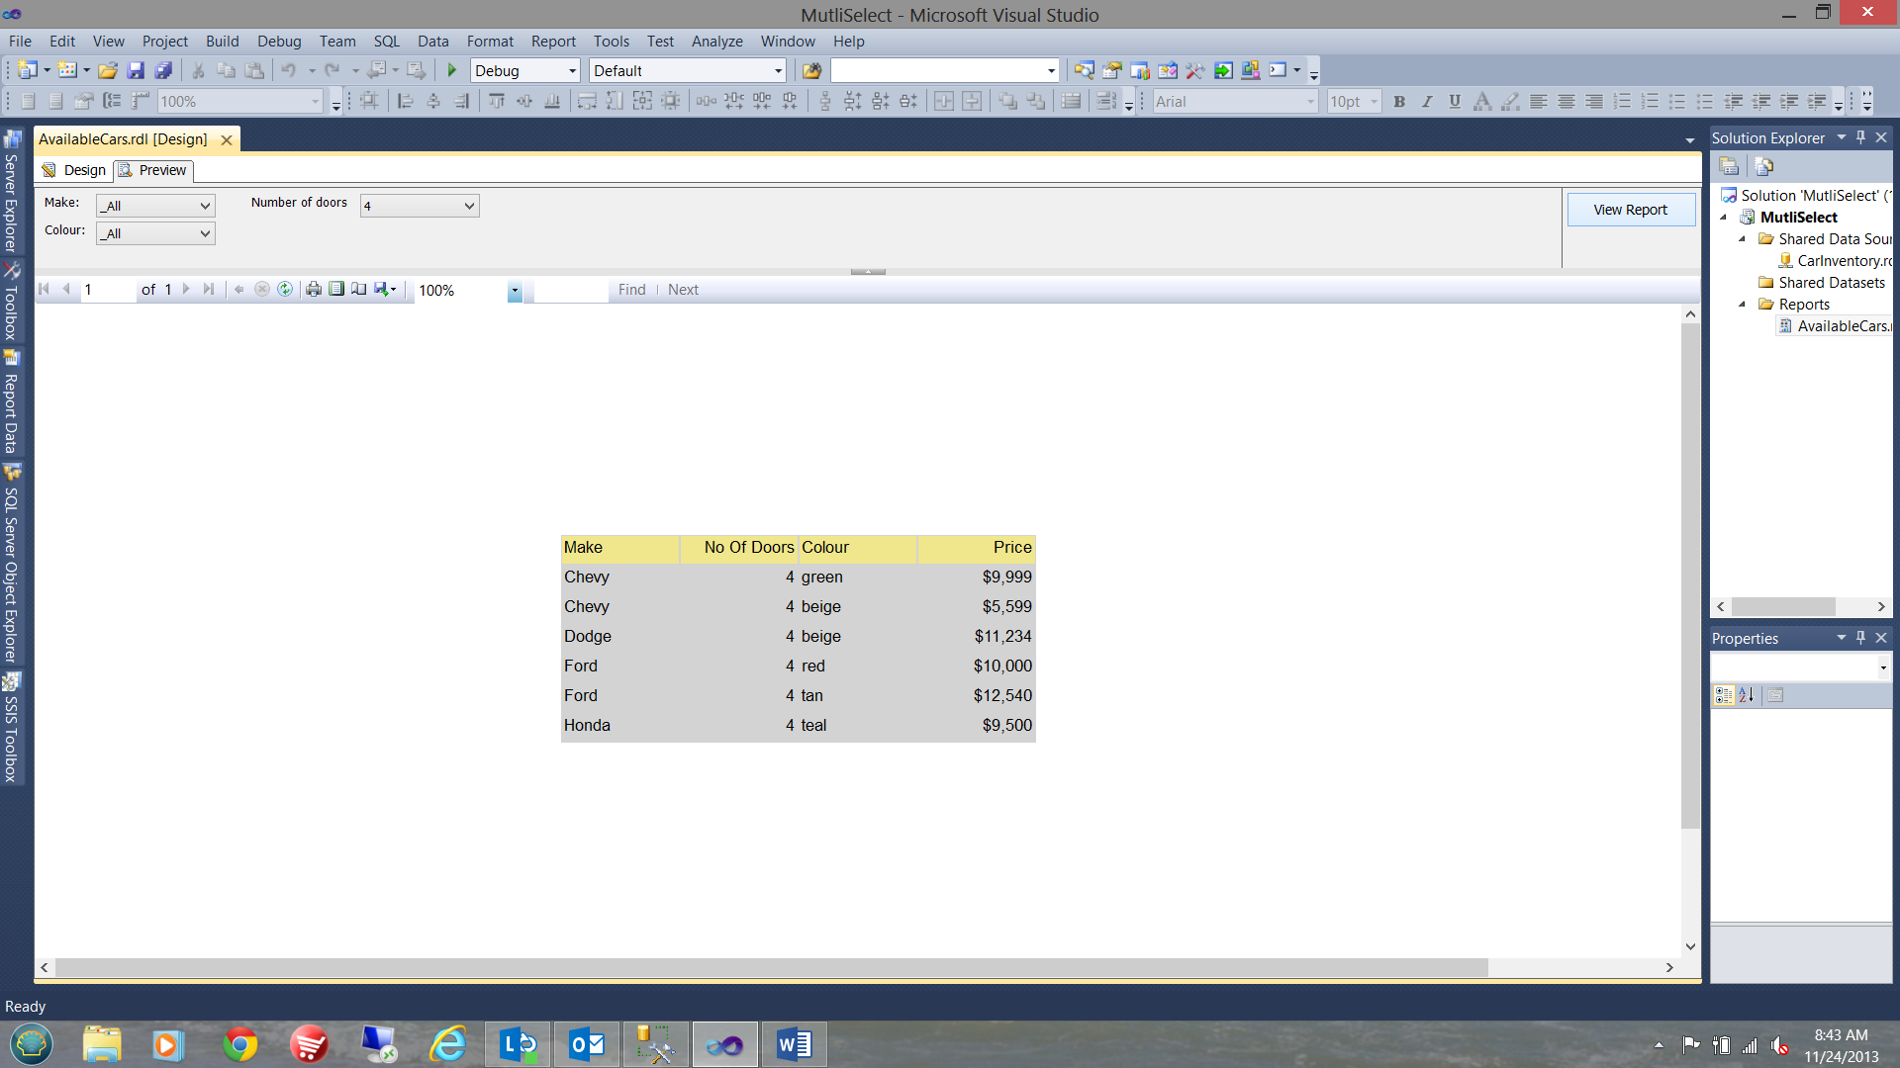Image resolution: width=1900 pixels, height=1068 pixels.
Task: Toggle Alphabetical sort in Properties panel
Action: (x=1747, y=695)
